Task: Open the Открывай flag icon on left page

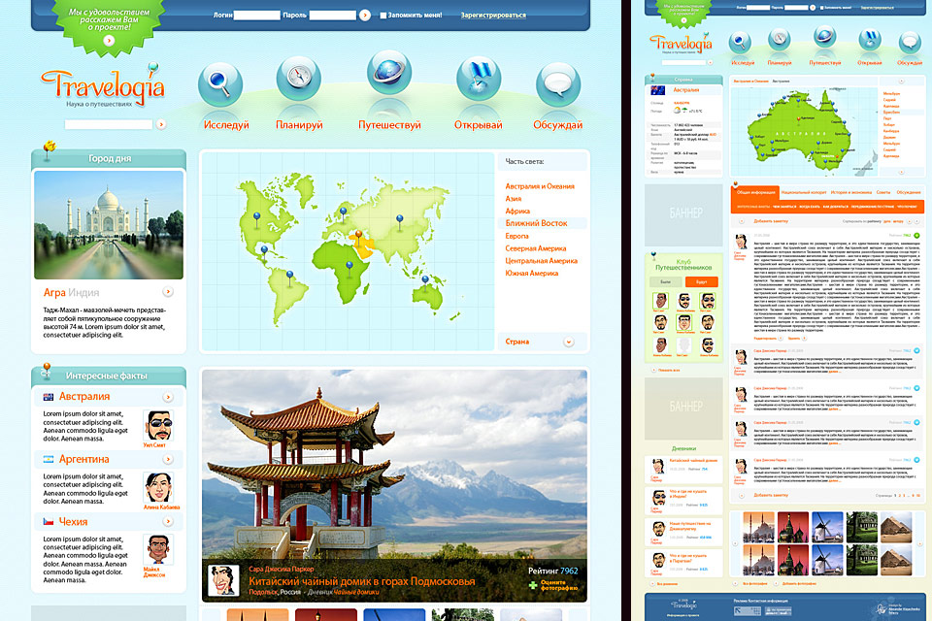Action: coord(479,79)
